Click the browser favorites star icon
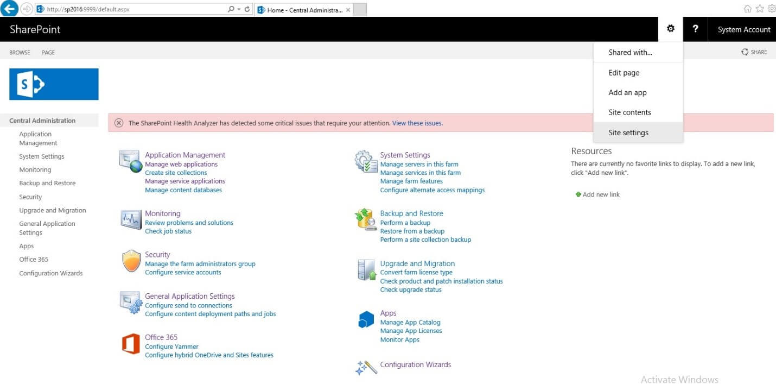Viewport: 776px width, 384px height. coord(760,9)
